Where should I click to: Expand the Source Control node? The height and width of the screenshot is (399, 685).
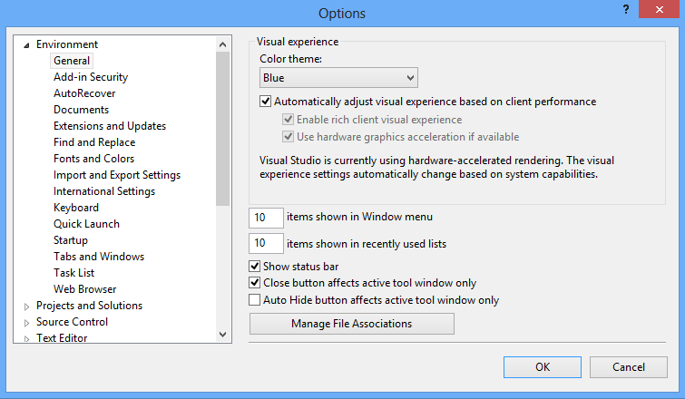click(26, 323)
